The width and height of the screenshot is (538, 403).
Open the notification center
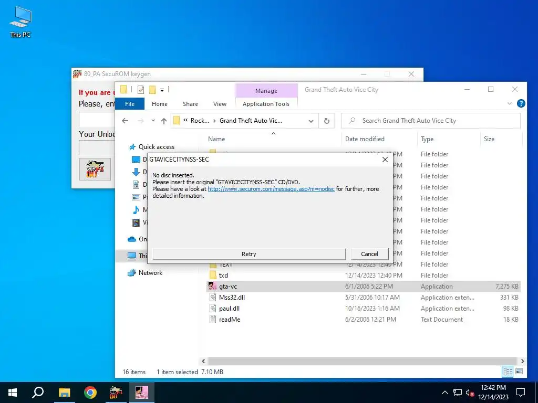521,393
